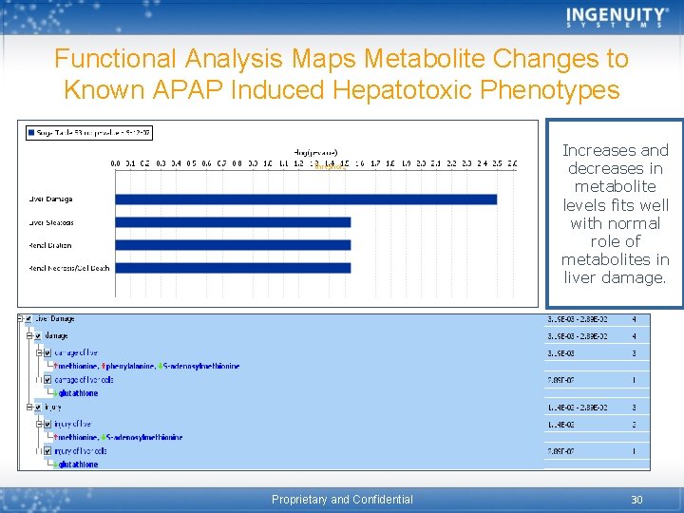684x513 pixels.
Task: Click p-value cell in 'damage of liver' row
Action: tap(560, 352)
